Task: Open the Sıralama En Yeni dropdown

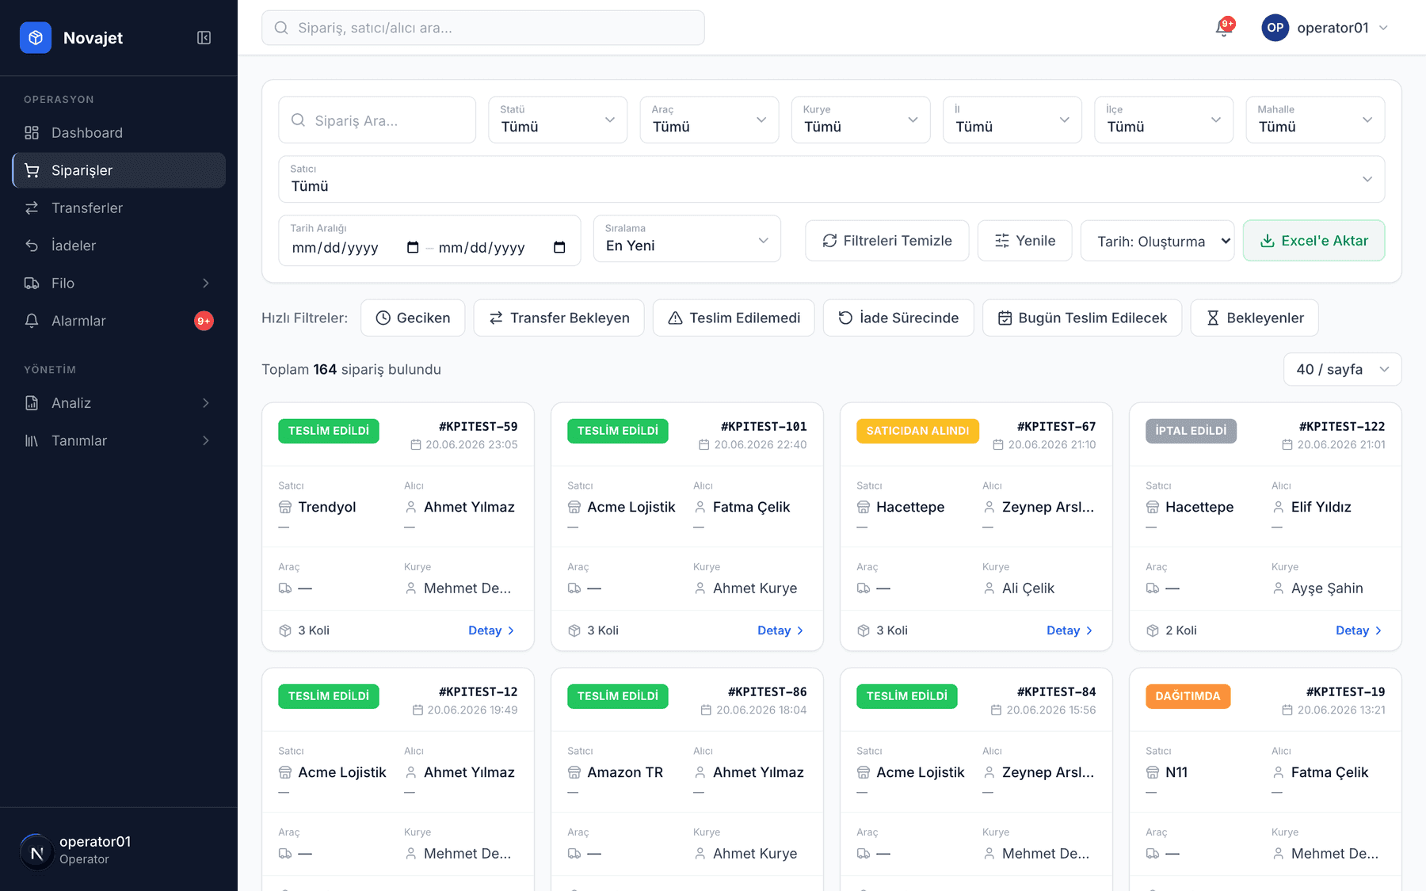Action: pyautogui.click(x=687, y=239)
